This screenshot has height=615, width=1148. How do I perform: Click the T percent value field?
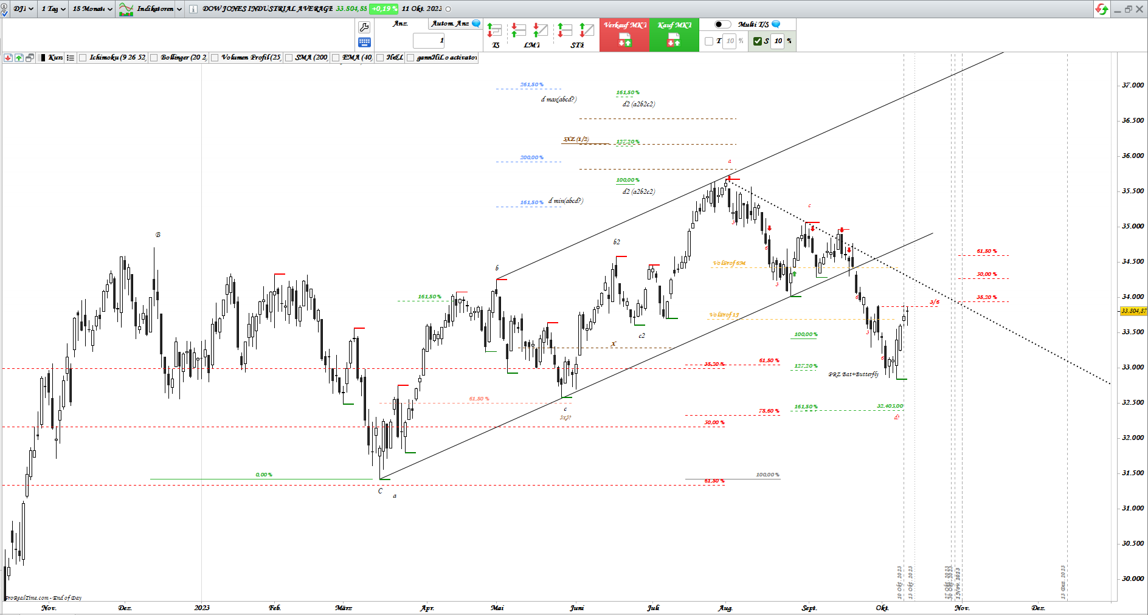(x=730, y=41)
